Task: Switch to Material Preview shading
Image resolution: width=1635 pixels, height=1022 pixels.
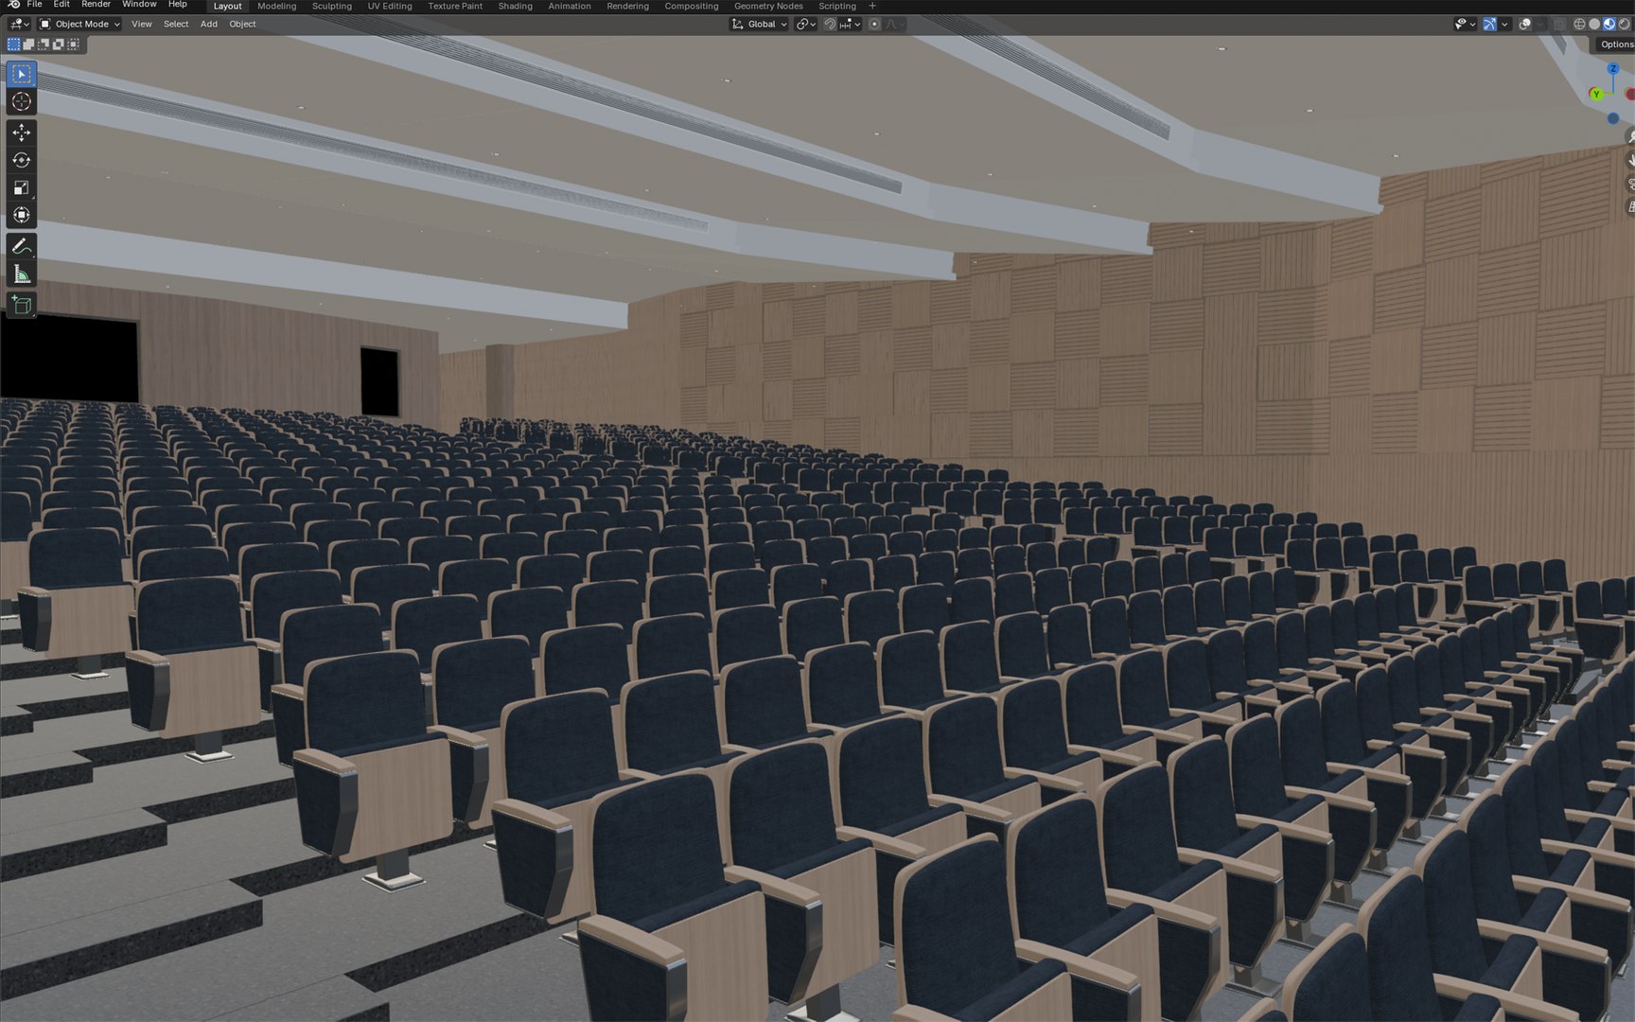Action: [x=1609, y=24]
